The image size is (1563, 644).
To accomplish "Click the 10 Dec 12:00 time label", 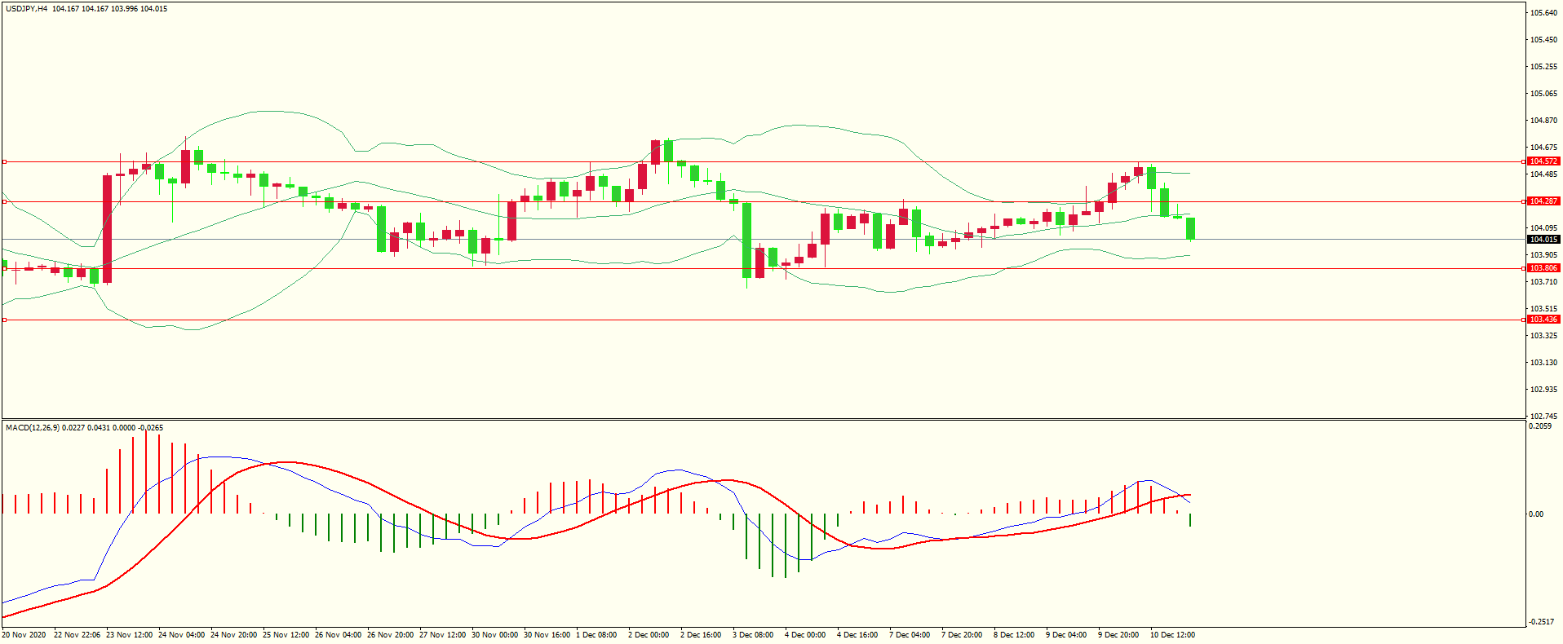I will 1172,635.
